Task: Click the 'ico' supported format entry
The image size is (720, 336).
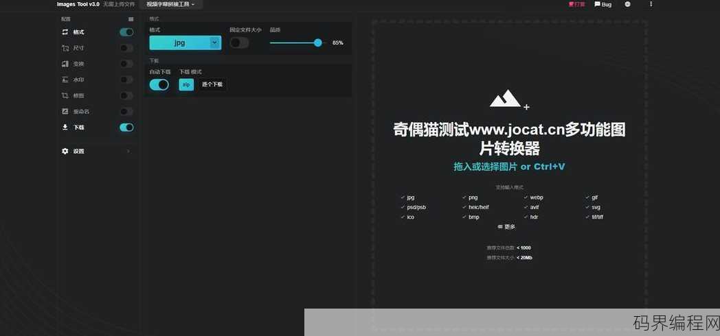Action: 410,217
